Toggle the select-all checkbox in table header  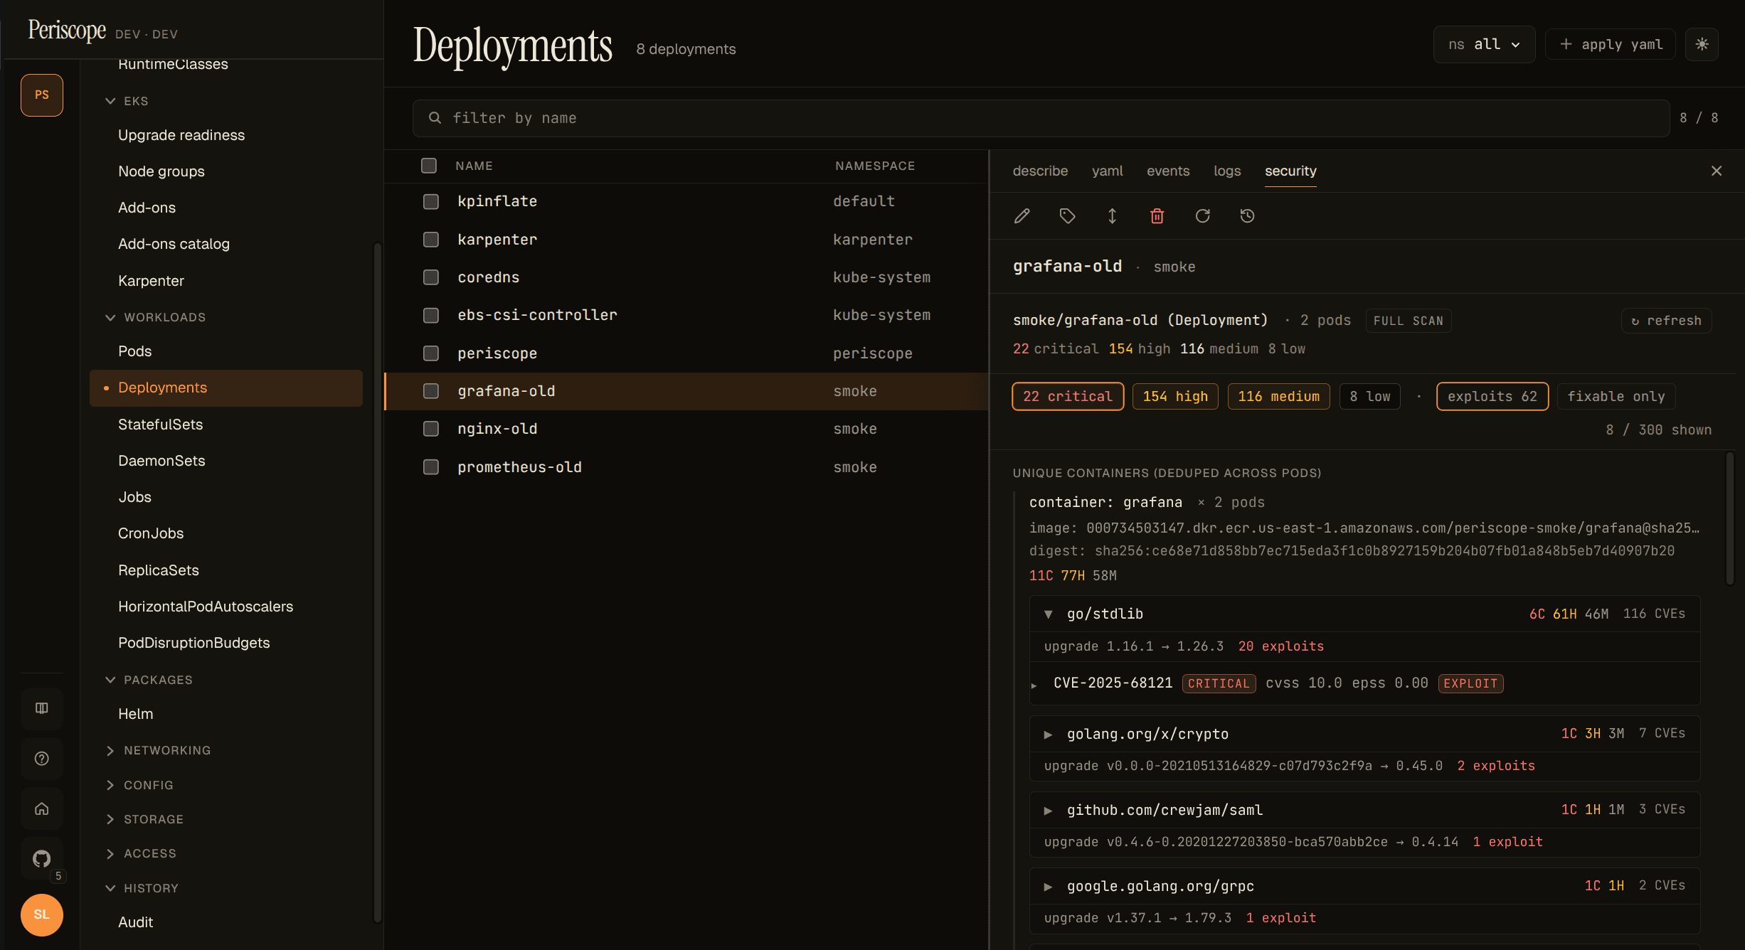(x=429, y=166)
